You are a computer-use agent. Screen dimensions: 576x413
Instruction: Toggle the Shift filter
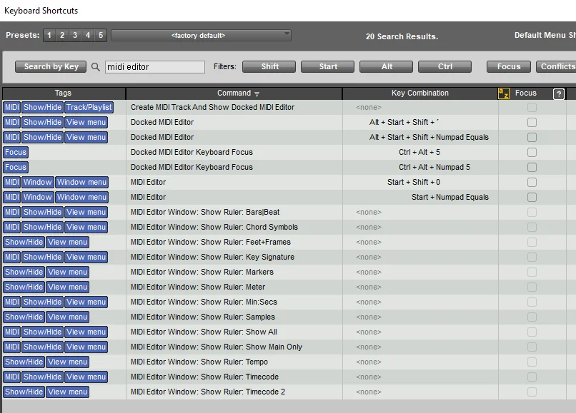click(x=269, y=67)
